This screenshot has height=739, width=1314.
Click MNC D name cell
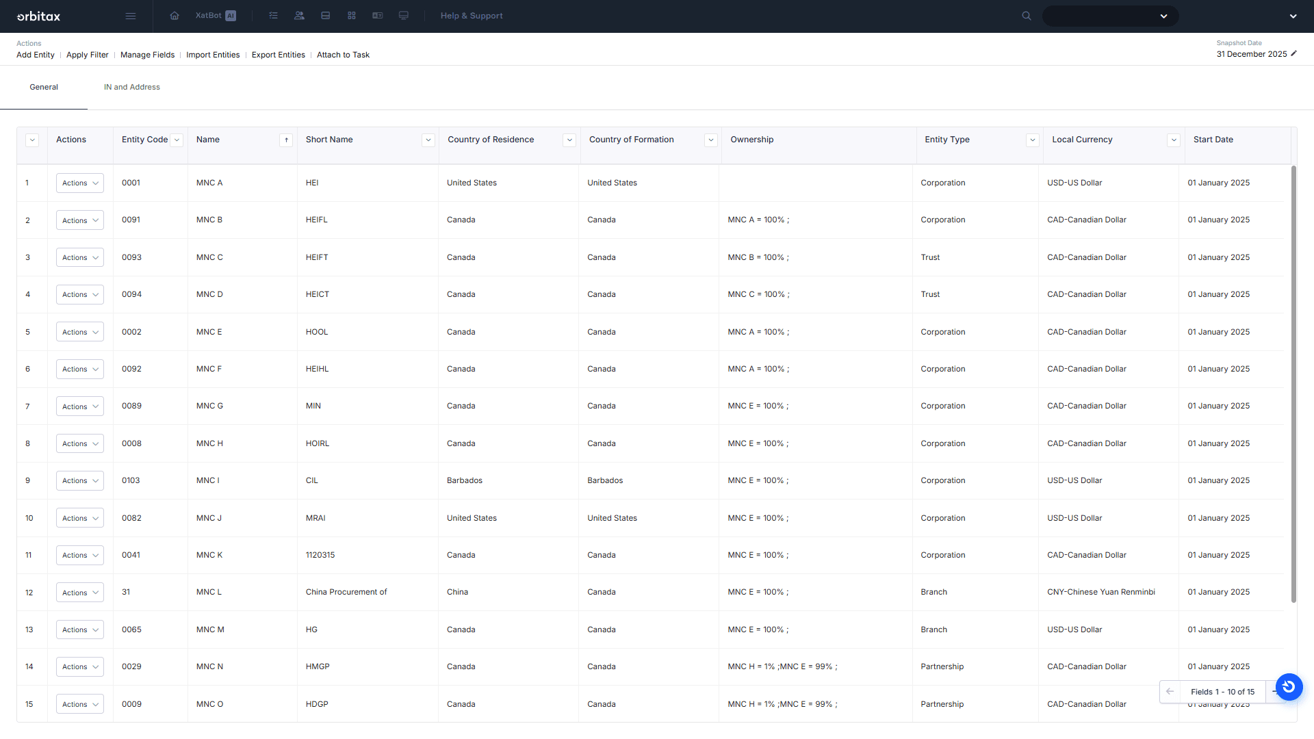209,294
